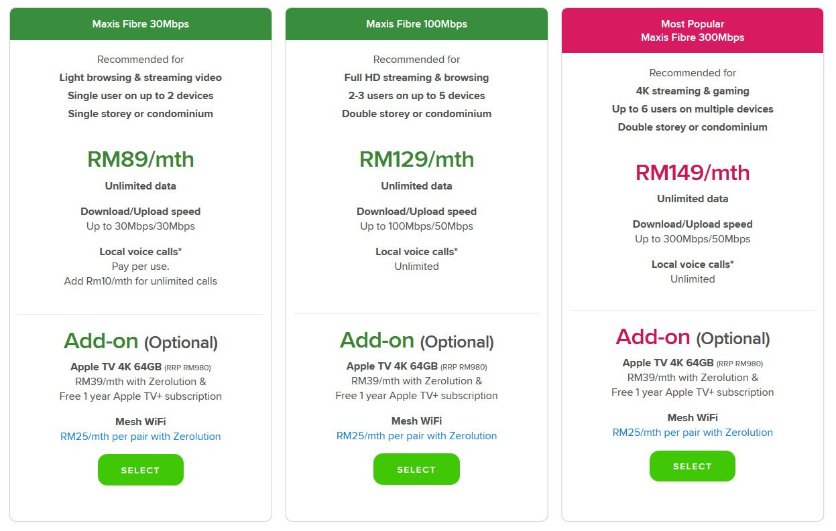Select the Maxis Fibre 100Mbps plan

pos(416,469)
